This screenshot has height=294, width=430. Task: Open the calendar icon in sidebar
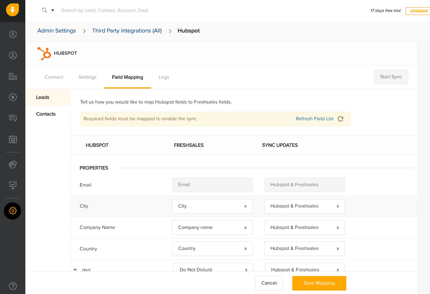point(13,139)
